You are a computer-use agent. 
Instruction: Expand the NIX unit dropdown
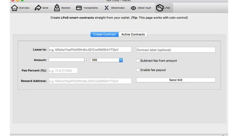107,60
